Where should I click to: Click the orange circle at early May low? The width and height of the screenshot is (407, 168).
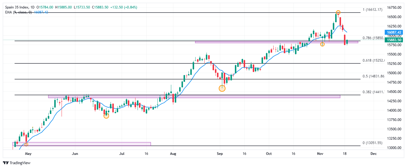[x=26, y=144]
